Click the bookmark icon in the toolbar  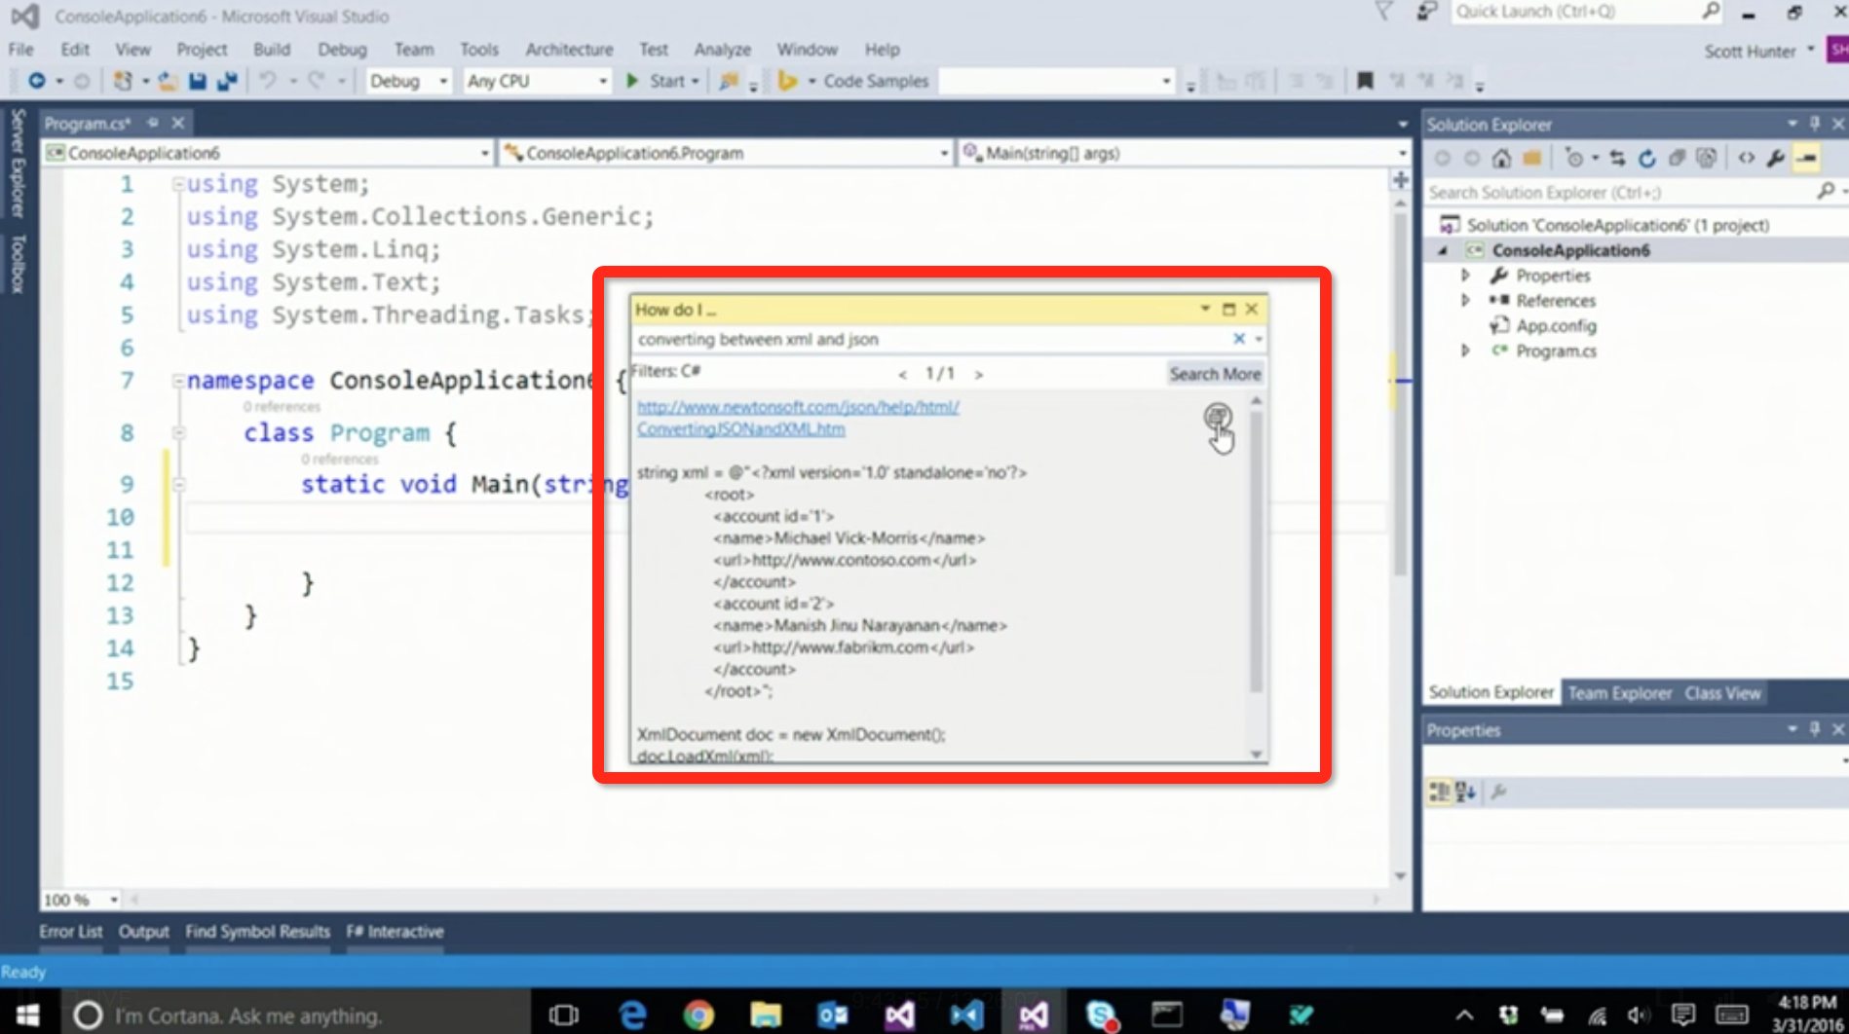[x=1365, y=81]
